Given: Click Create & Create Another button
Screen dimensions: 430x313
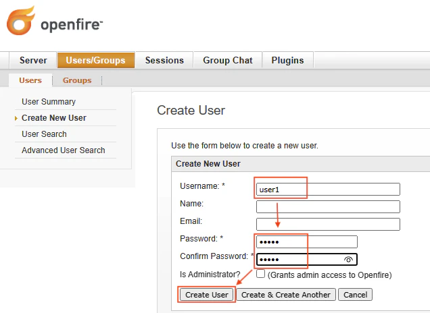Looking at the screenshot, I should pyautogui.click(x=286, y=295).
